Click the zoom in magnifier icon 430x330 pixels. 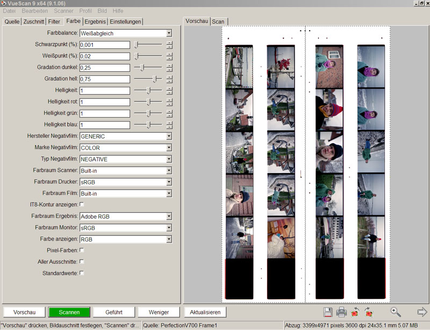396,312
